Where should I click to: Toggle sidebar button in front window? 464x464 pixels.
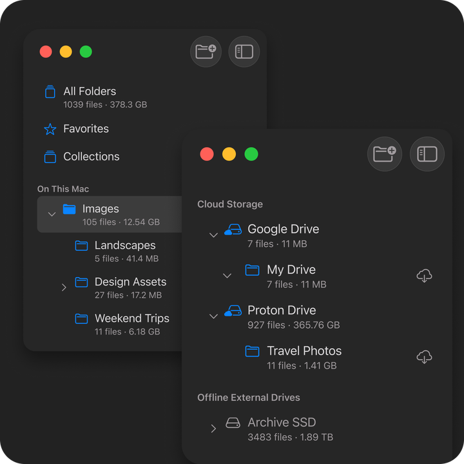coord(427,154)
